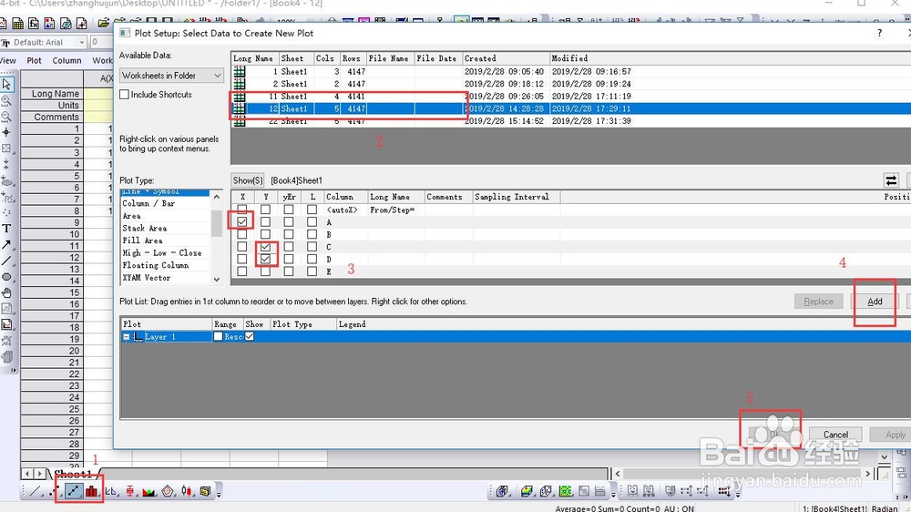Click Plot Type list scroll-down arrow
Screen dimensions: 911x512
[x=217, y=279]
